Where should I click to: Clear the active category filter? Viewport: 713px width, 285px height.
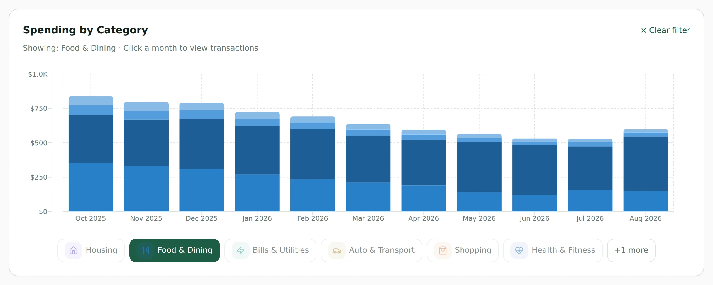click(x=666, y=30)
